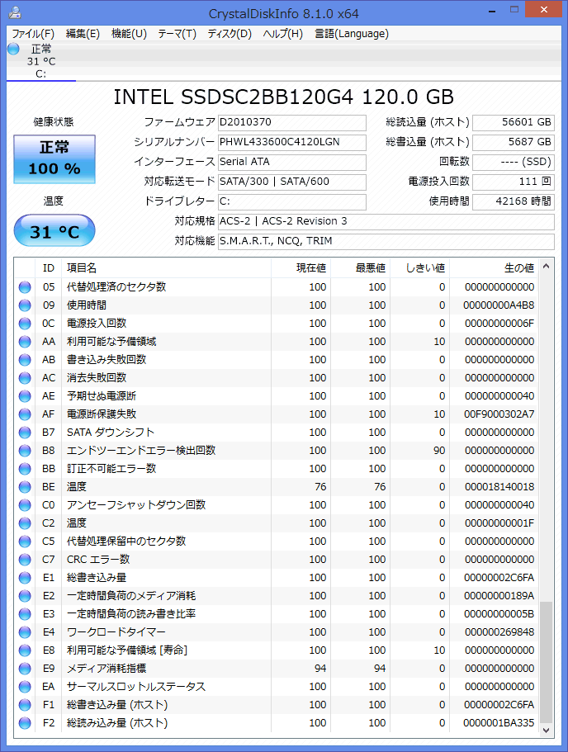Click the transfer mode field SATA/300 | SATA/600

pyautogui.click(x=291, y=182)
